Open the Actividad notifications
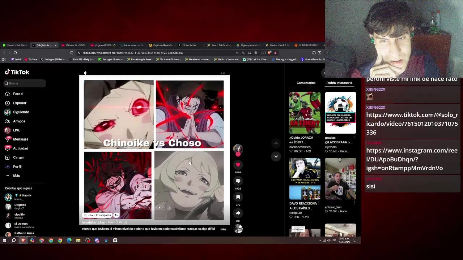463x260 pixels. 21,148
